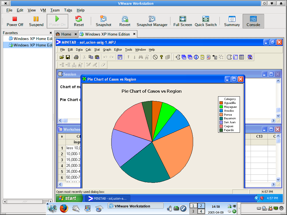Launch Firefox from the KDE panel
The image size is (287, 215).
(x=64, y=208)
